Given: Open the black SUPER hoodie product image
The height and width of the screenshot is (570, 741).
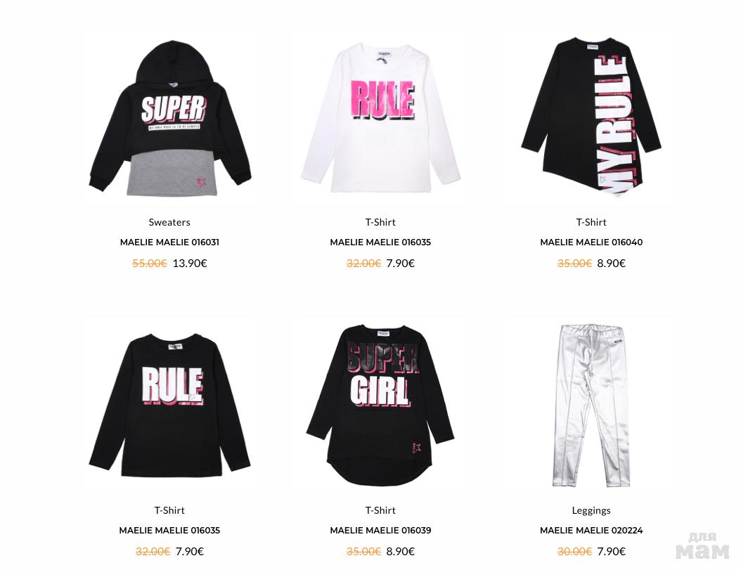Looking at the screenshot, I should coord(169,119).
